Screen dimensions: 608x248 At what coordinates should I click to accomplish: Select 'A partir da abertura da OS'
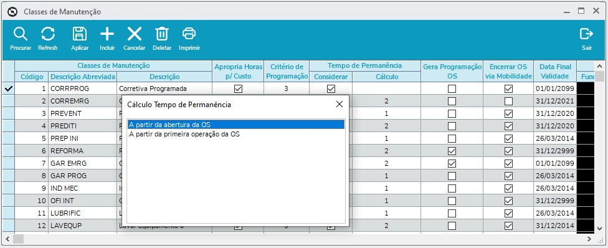(235, 125)
